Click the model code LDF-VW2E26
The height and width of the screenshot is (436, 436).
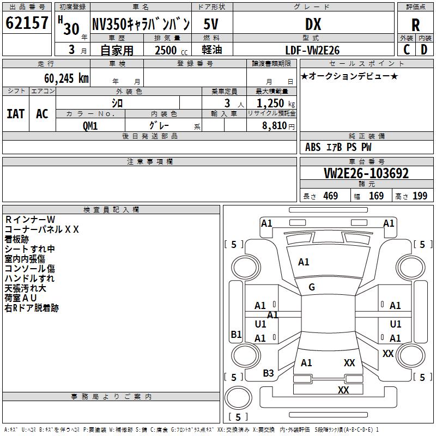coord(313,50)
